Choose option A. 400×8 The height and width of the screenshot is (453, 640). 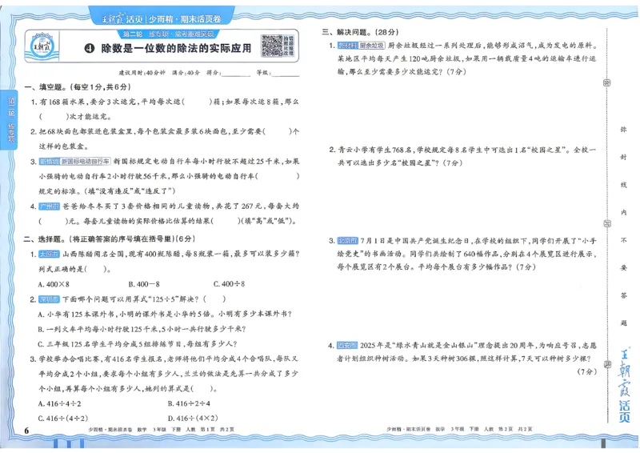[x=54, y=284]
